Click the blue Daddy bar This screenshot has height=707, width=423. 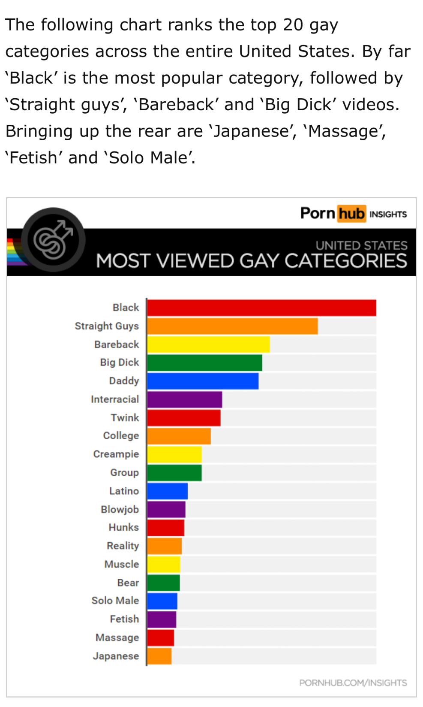tap(203, 381)
